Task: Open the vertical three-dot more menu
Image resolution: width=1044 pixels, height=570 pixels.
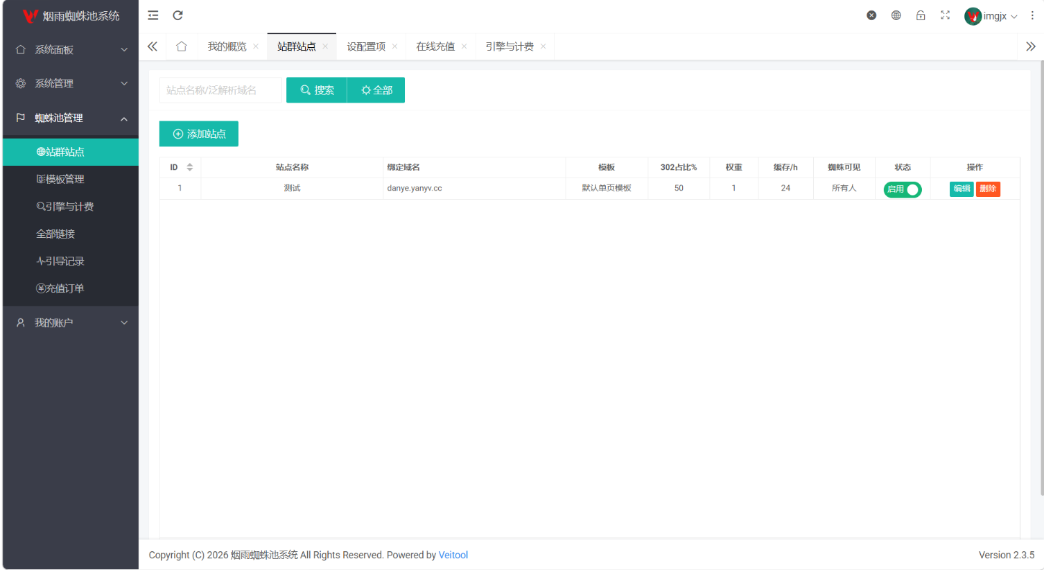Action: [1032, 15]
